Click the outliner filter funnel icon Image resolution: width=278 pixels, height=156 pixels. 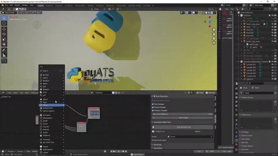tap(270, 9)
